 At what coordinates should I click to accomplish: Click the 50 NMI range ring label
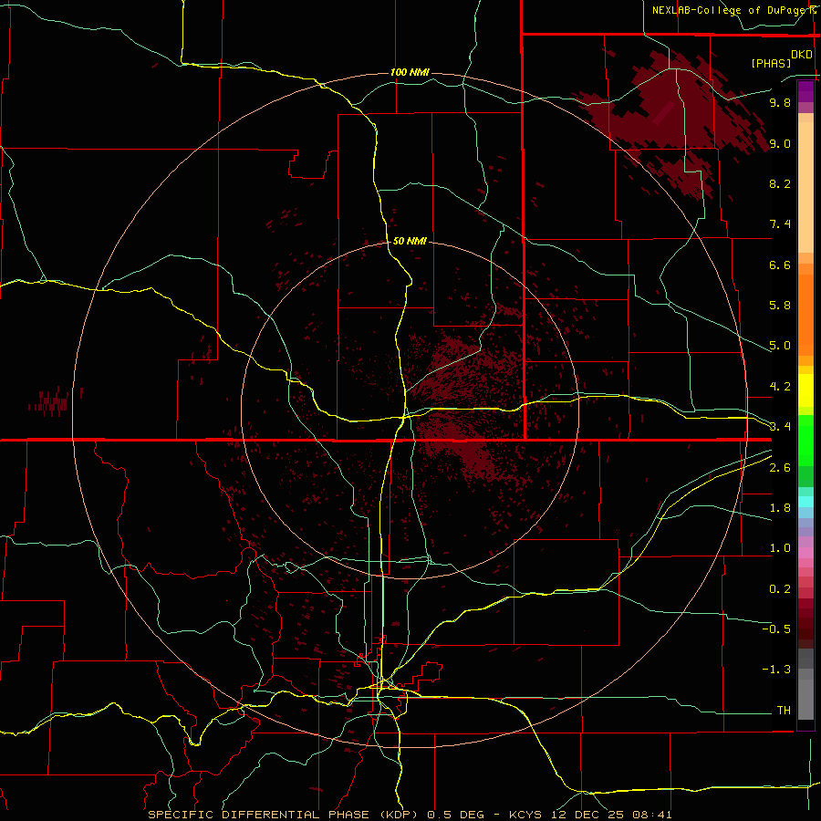(x=410, y=241)
